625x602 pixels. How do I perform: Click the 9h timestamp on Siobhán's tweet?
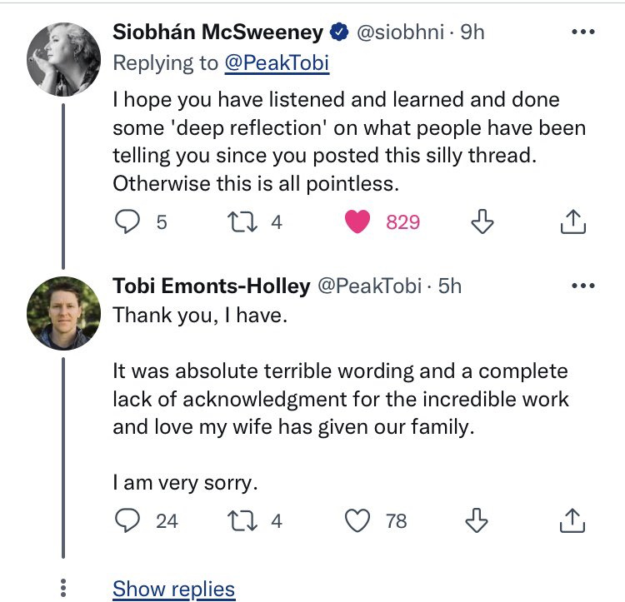point(471,32)
